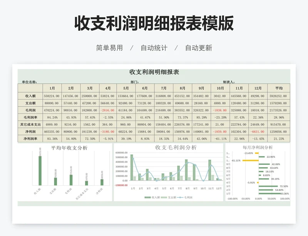Screen dimensions: 308x236
Task: Click the expense average cell 1579200.00
Action: (x=278, y=103)
